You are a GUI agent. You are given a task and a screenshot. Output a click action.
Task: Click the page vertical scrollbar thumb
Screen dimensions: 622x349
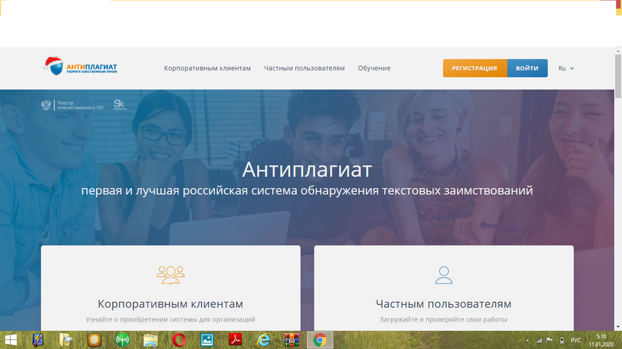click(618, 75)
